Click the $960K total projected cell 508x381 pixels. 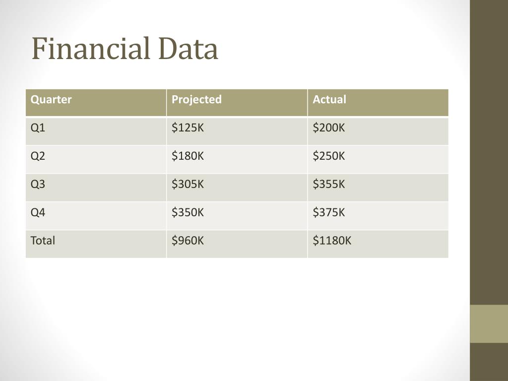tap(237, 244)
